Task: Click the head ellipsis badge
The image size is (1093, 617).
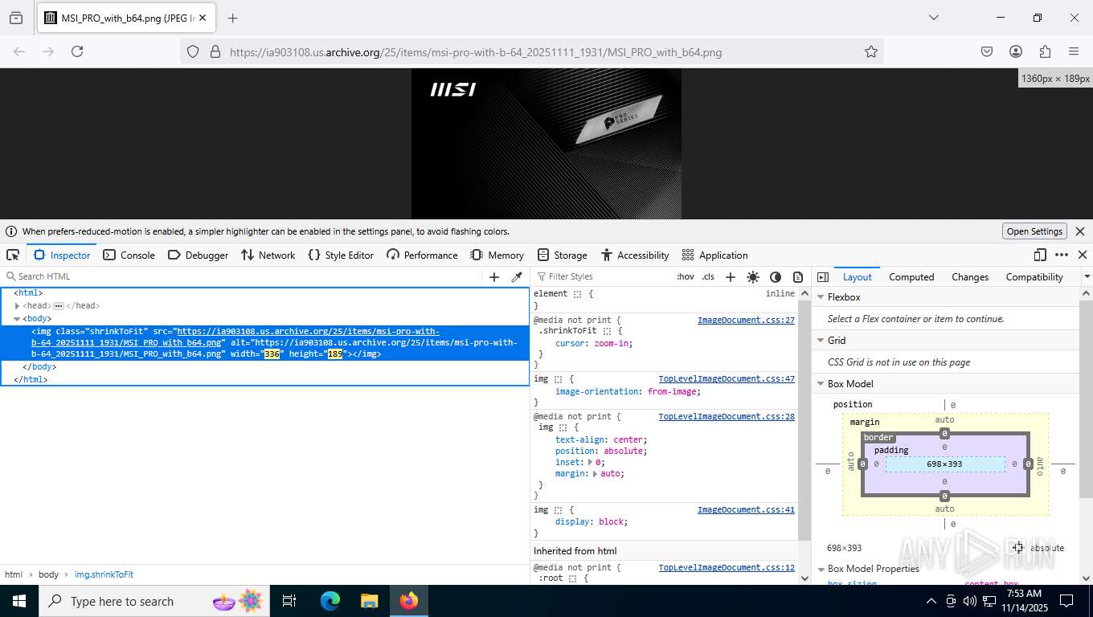Action: 59,305
